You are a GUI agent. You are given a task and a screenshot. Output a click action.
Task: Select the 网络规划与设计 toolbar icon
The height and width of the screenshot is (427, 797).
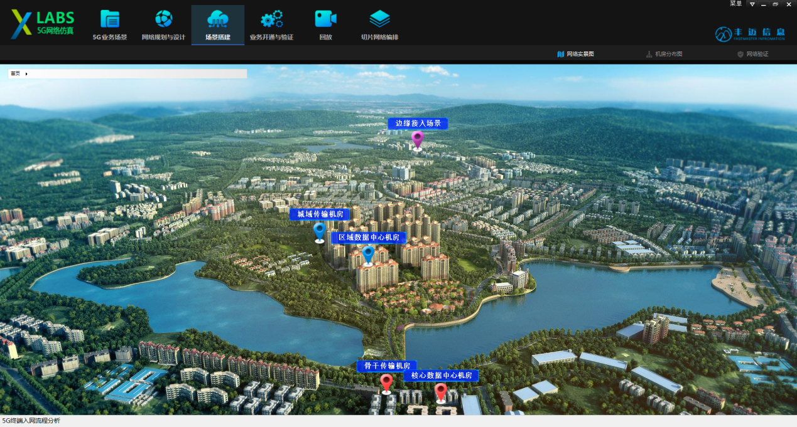163,19
